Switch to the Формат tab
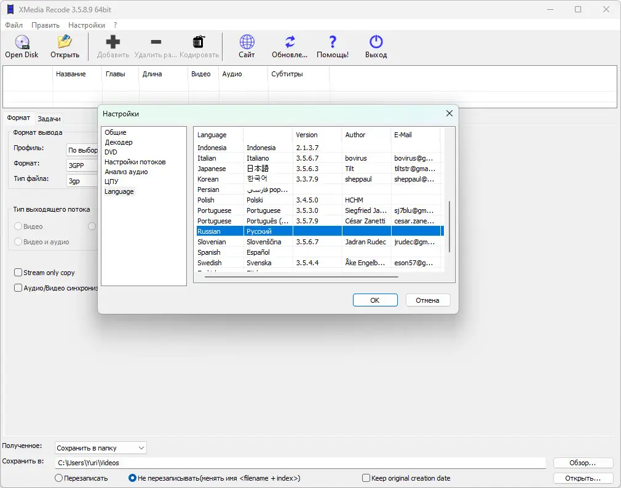This screenshot has height=488, width=621. click(x=18, y=118)
